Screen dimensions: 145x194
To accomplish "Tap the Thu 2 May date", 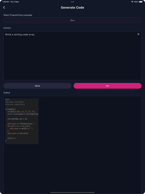I will click(x=15, y=2).
